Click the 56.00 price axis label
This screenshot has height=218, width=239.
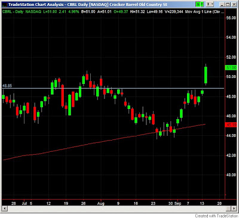[x=231, y=18]
